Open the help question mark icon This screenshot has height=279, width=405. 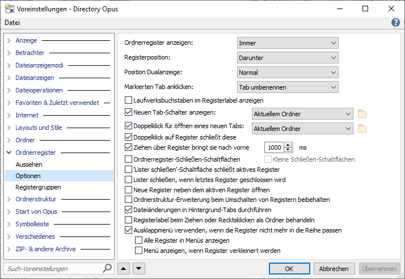point(395,23)
